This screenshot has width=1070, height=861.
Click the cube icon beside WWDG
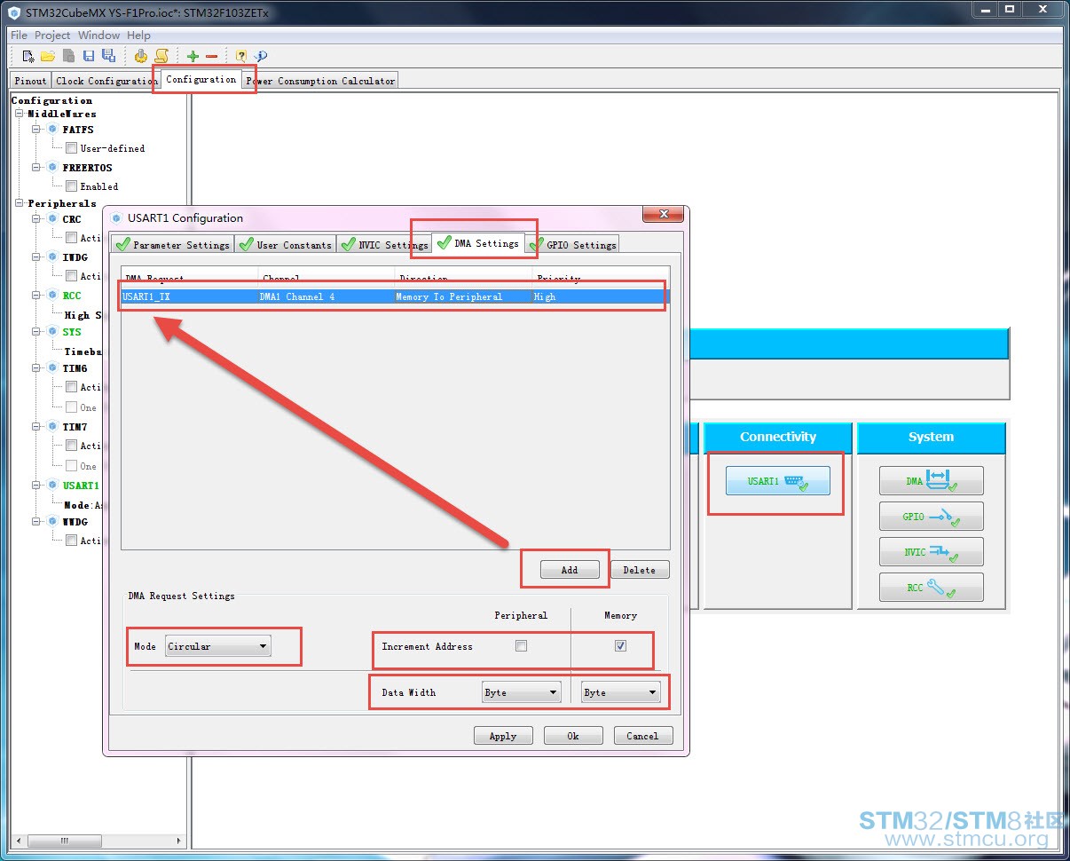click(x=52, y=522)
